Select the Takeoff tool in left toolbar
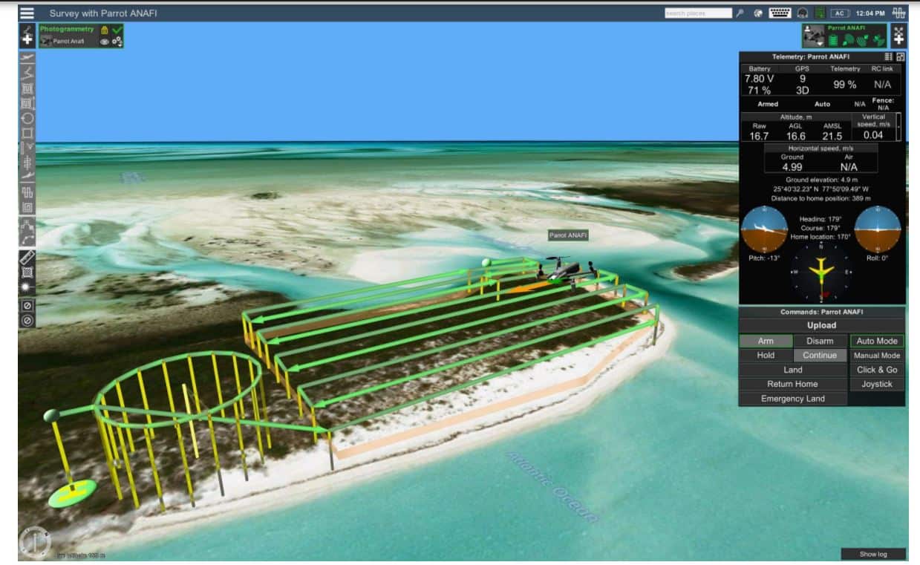The image size is (920, 565). [x=27, y=57]
